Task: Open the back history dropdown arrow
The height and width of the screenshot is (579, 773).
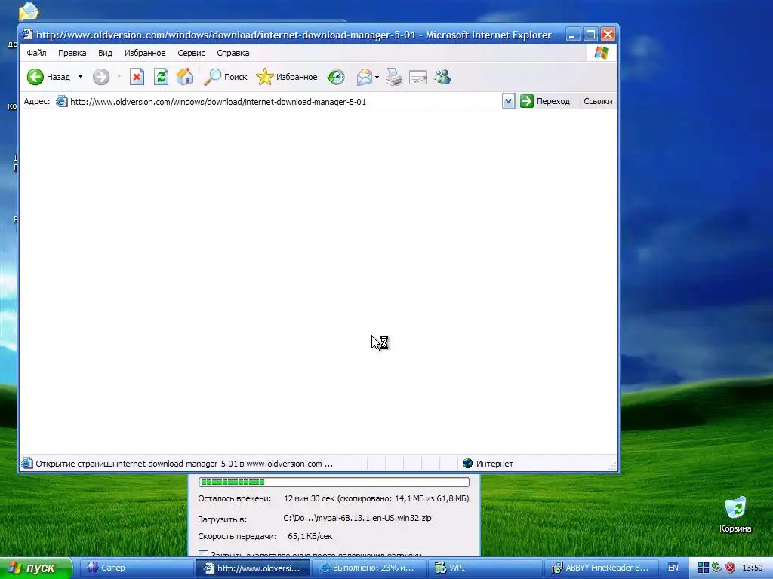Action: click(x=80, y=77)
